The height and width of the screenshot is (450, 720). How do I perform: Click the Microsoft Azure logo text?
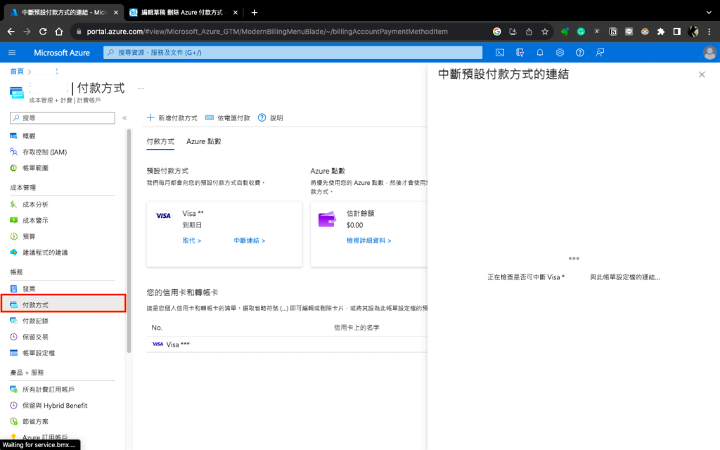[x=62, y=52]
